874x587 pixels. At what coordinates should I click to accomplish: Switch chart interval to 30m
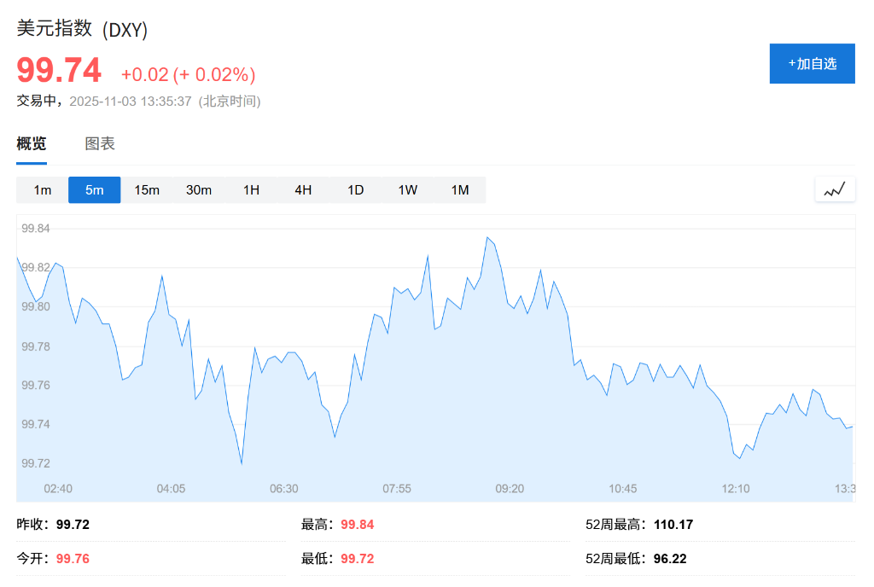(x=199, y=189)
